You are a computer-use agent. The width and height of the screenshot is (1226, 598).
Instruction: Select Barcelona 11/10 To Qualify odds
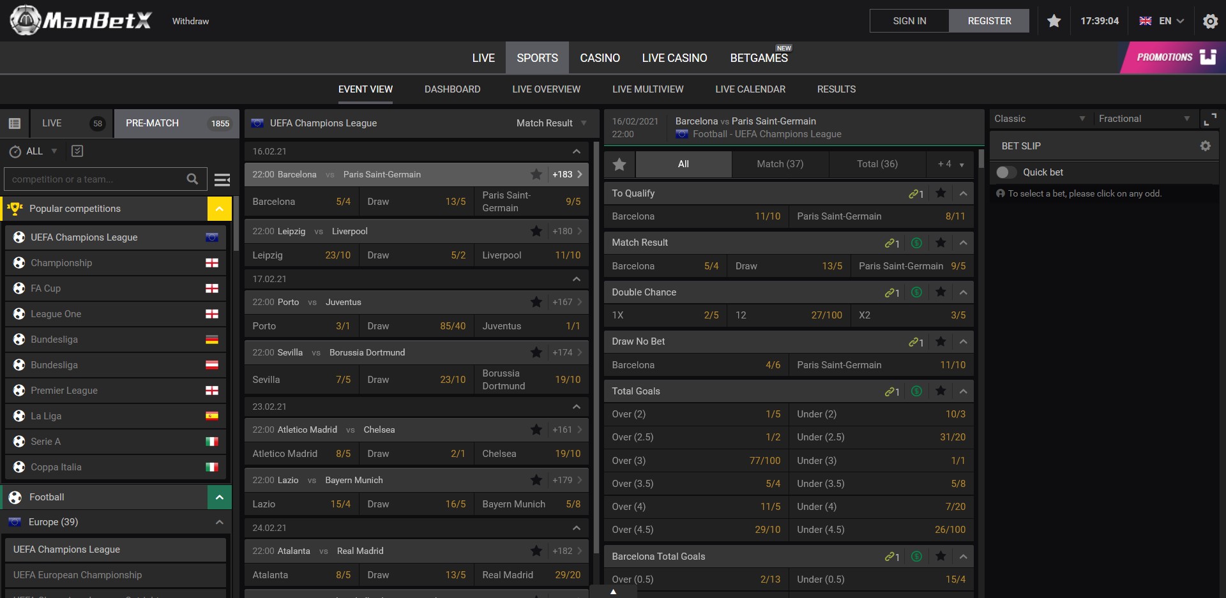[x=696, y=216]
